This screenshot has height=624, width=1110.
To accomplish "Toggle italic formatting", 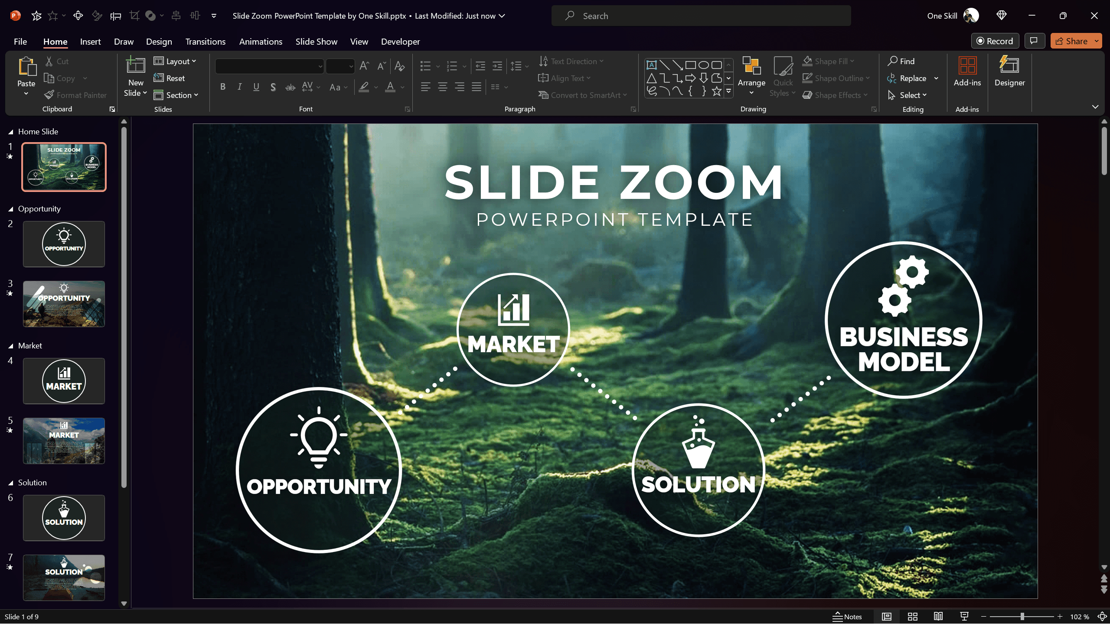I will [x=239, y=87].
